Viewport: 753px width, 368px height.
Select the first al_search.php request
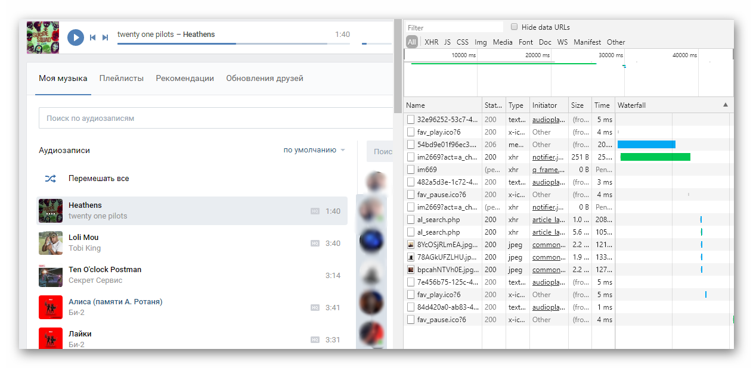[x=438, y=220]
